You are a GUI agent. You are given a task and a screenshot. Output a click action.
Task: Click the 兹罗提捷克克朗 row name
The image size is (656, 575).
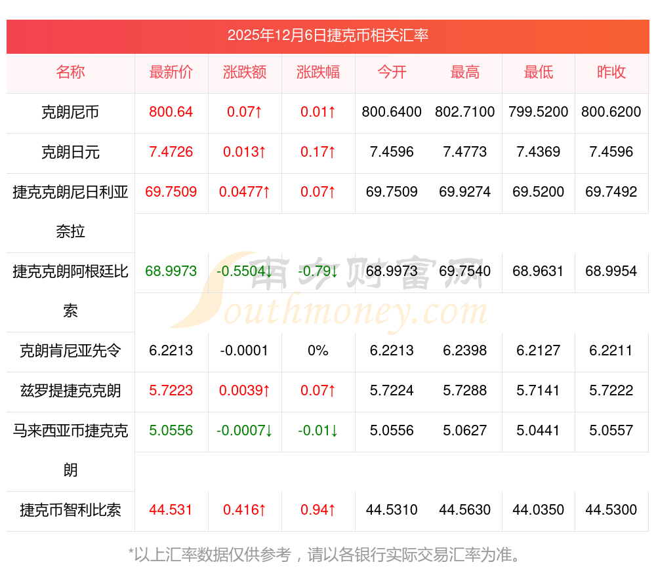[x=70, y=391]
